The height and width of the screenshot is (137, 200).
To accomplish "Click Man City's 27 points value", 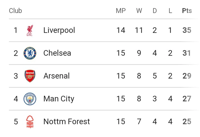I will point(187,99).
